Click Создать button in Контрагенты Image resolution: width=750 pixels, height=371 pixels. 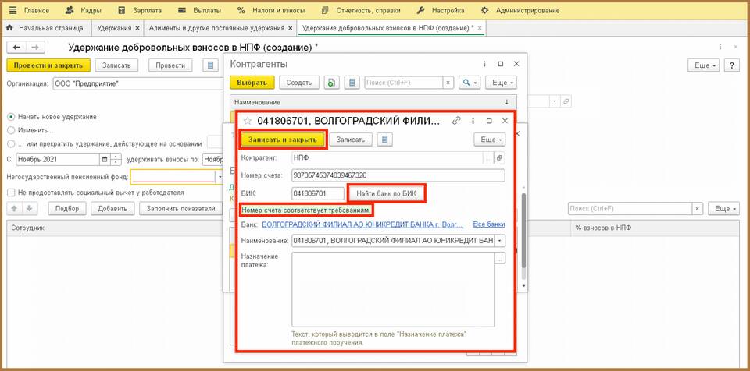point(299,83)
